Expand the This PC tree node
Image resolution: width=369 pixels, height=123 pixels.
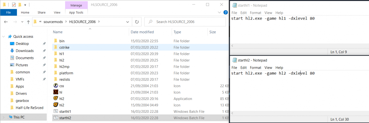pyautogui.click(x=3, y=117)
